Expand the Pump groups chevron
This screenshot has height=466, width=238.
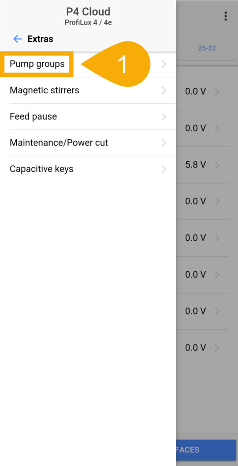tap(164, 64)
